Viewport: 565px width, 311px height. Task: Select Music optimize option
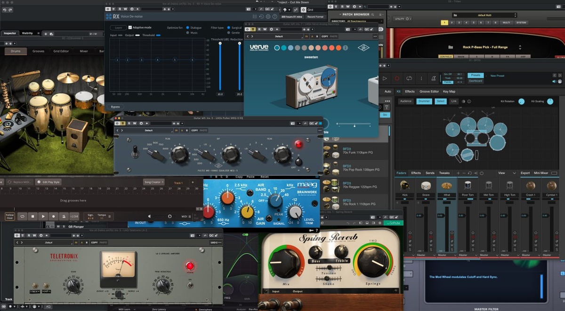point(188,33)
